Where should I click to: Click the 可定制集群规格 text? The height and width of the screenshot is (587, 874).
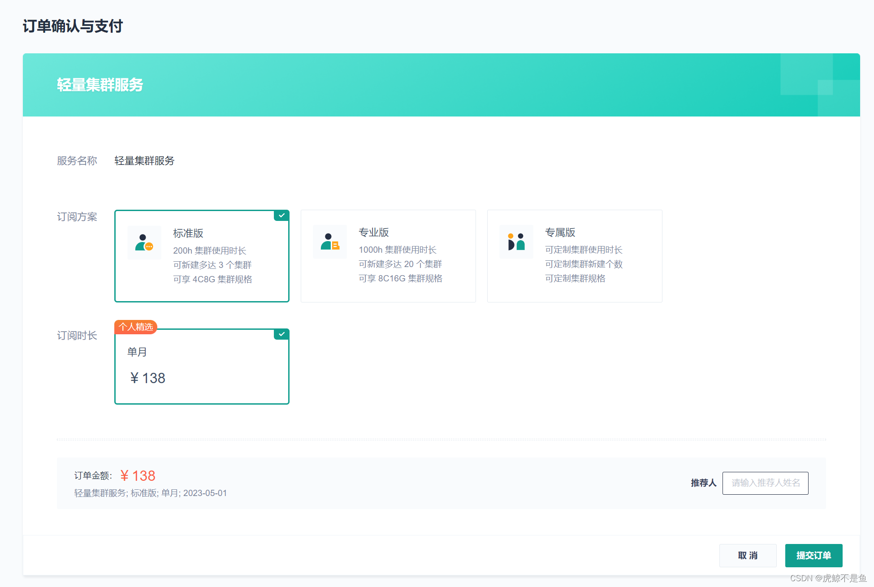575,278
